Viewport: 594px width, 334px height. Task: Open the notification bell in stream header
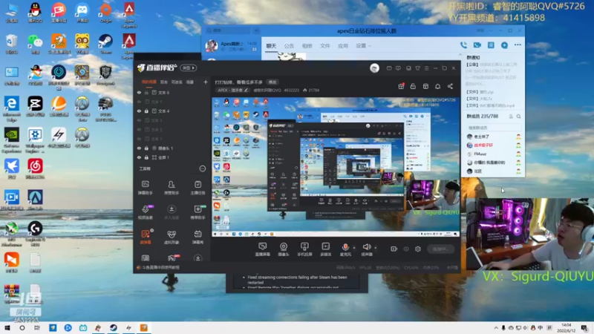(x=437, y=86)
